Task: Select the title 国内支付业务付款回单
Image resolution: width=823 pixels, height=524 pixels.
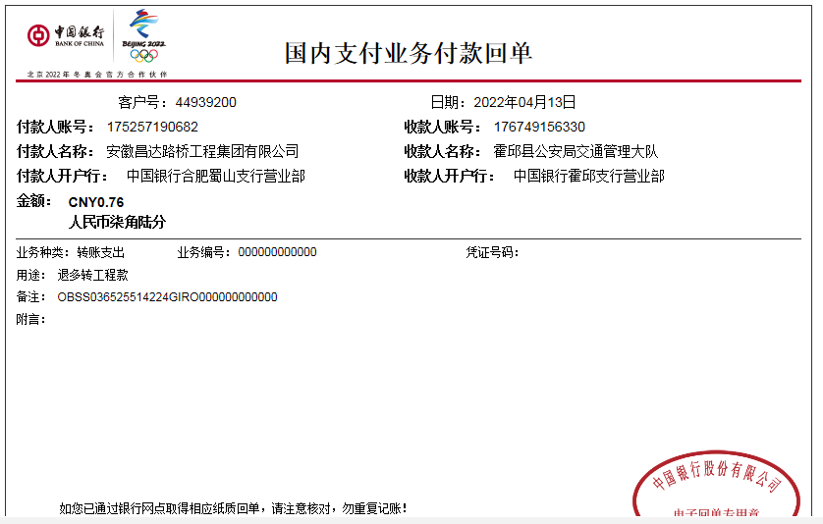Action: click(x=409, y=52)
